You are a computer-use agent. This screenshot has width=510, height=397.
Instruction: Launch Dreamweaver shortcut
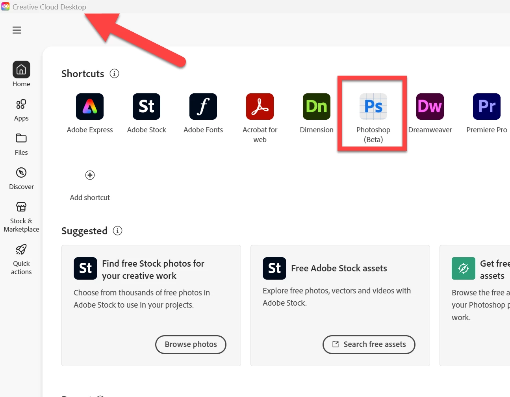pos(430,113)
